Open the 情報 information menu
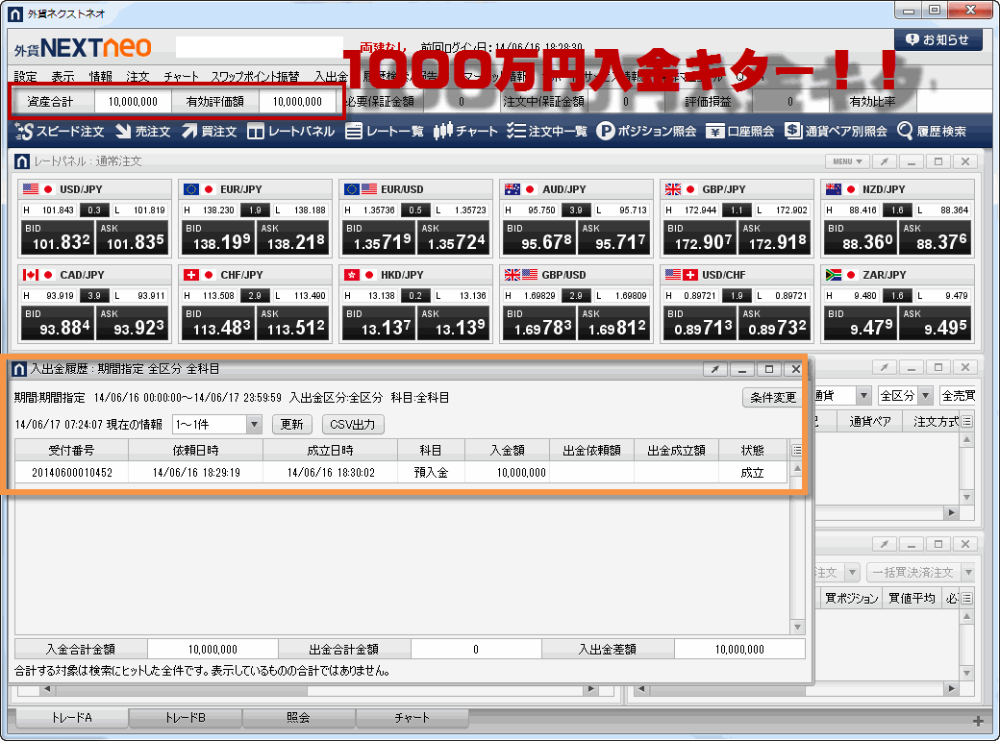 (100, 77)
